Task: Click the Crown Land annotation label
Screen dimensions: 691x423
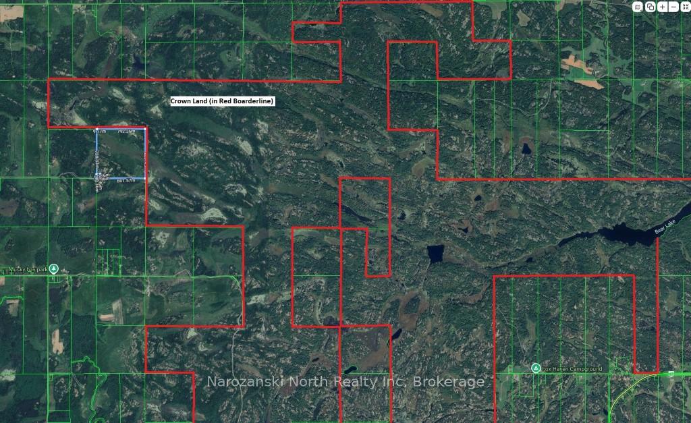Action: (222, 101)
